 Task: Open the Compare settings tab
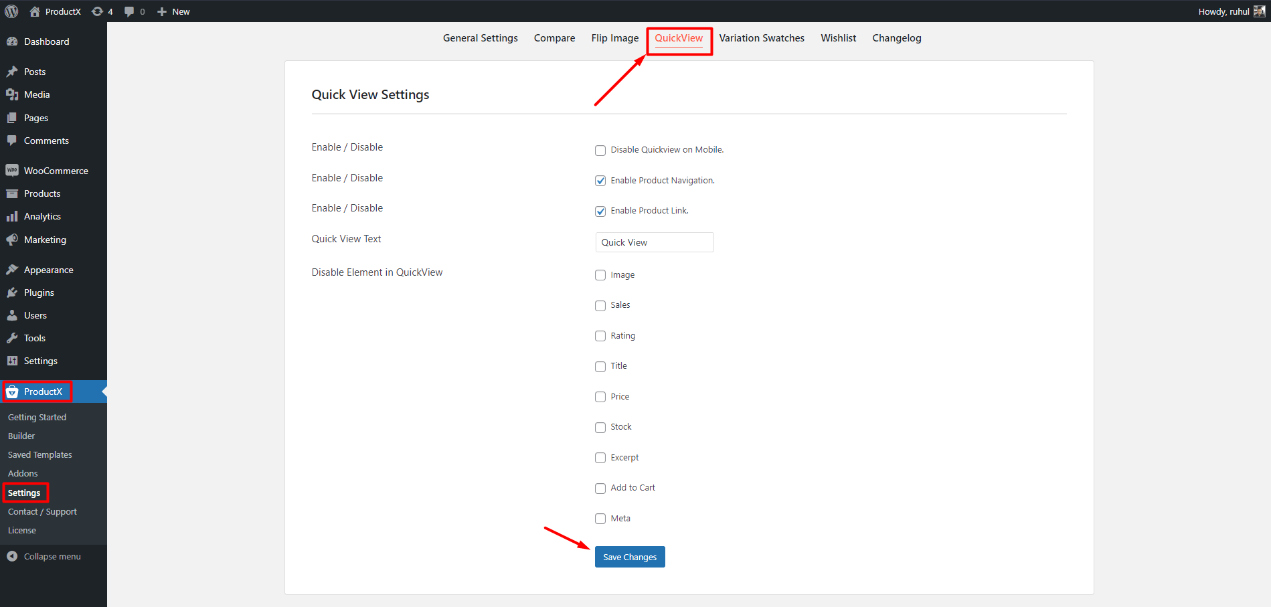pyautogui.click(x=554, y=38)
